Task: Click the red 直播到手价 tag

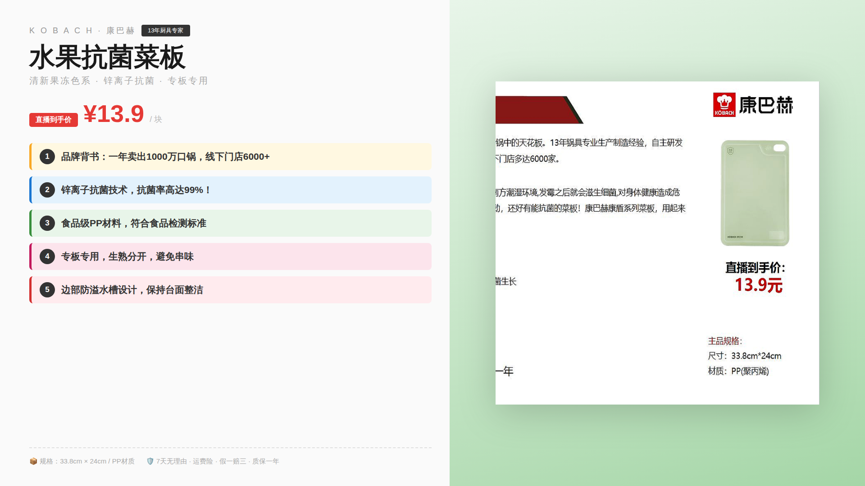Action: pos(54,120)
